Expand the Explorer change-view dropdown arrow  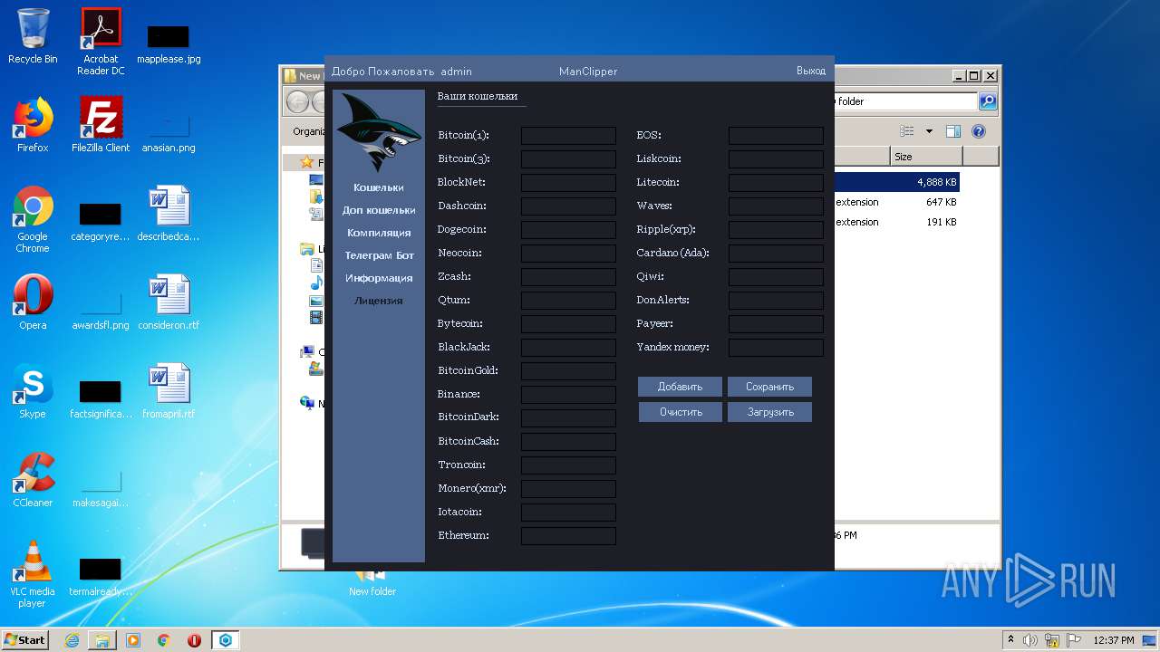click(x=929, y=131)
